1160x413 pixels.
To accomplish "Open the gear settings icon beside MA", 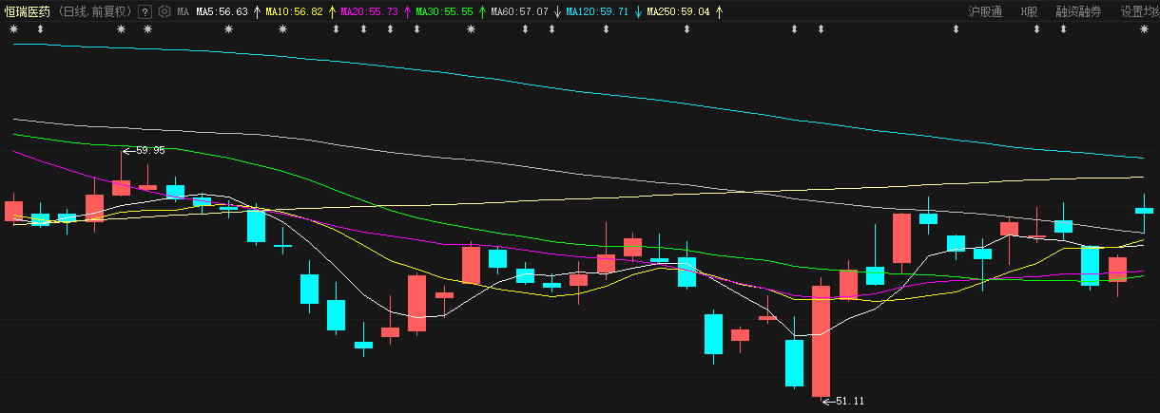I will (x=164, y=12).
